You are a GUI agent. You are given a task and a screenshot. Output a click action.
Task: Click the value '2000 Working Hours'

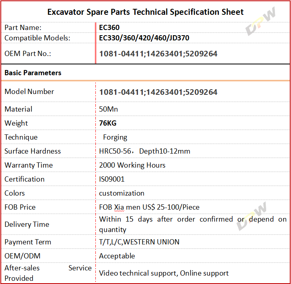(132, 166)
